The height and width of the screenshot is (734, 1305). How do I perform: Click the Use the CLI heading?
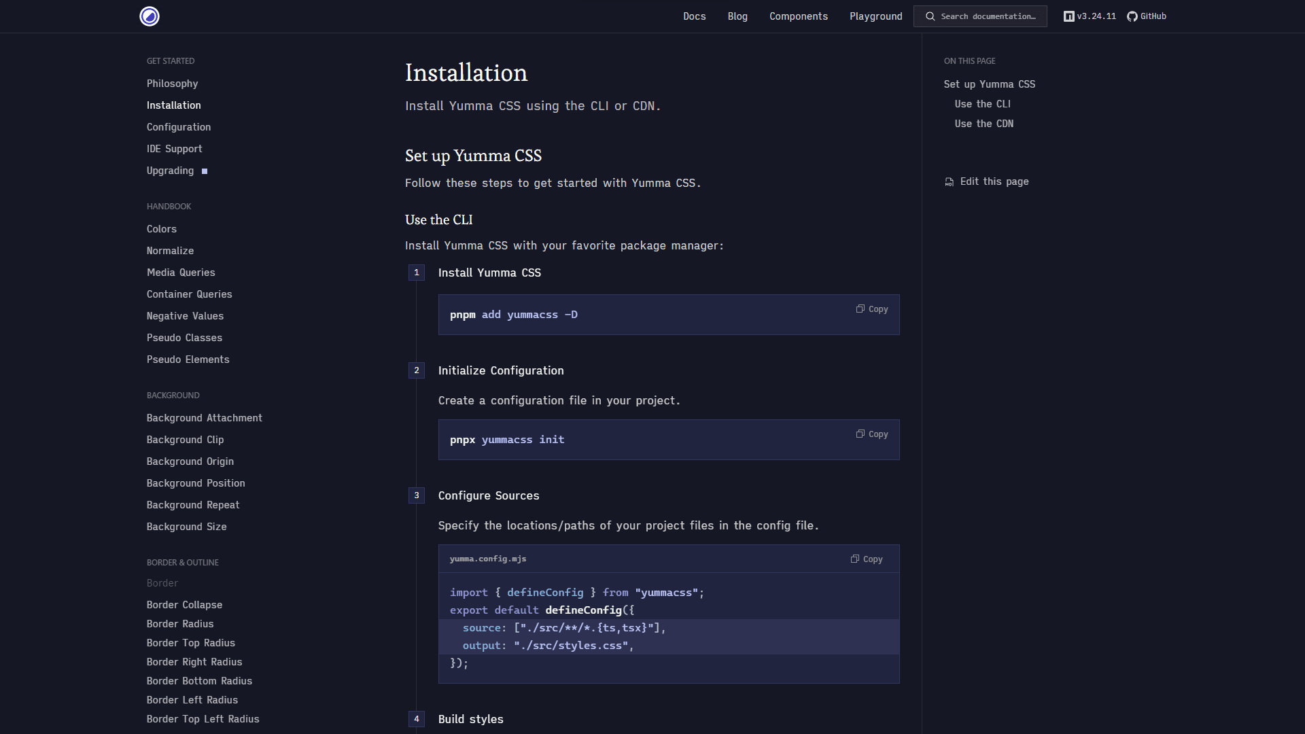tap(439, 220)
